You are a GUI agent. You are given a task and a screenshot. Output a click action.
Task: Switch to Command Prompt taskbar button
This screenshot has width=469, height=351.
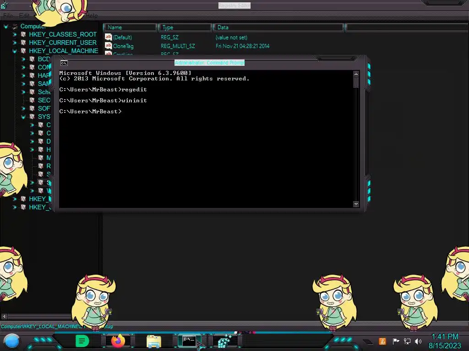click(x=189, y=341)
